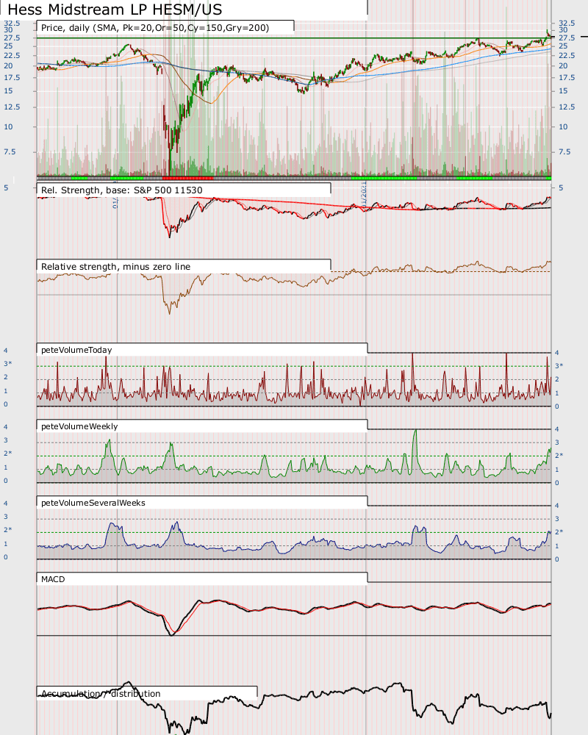The width and height of the screenshot is (588, 735).
Task: Click the 32.5 label on left price axis
Action: (12, 23)
